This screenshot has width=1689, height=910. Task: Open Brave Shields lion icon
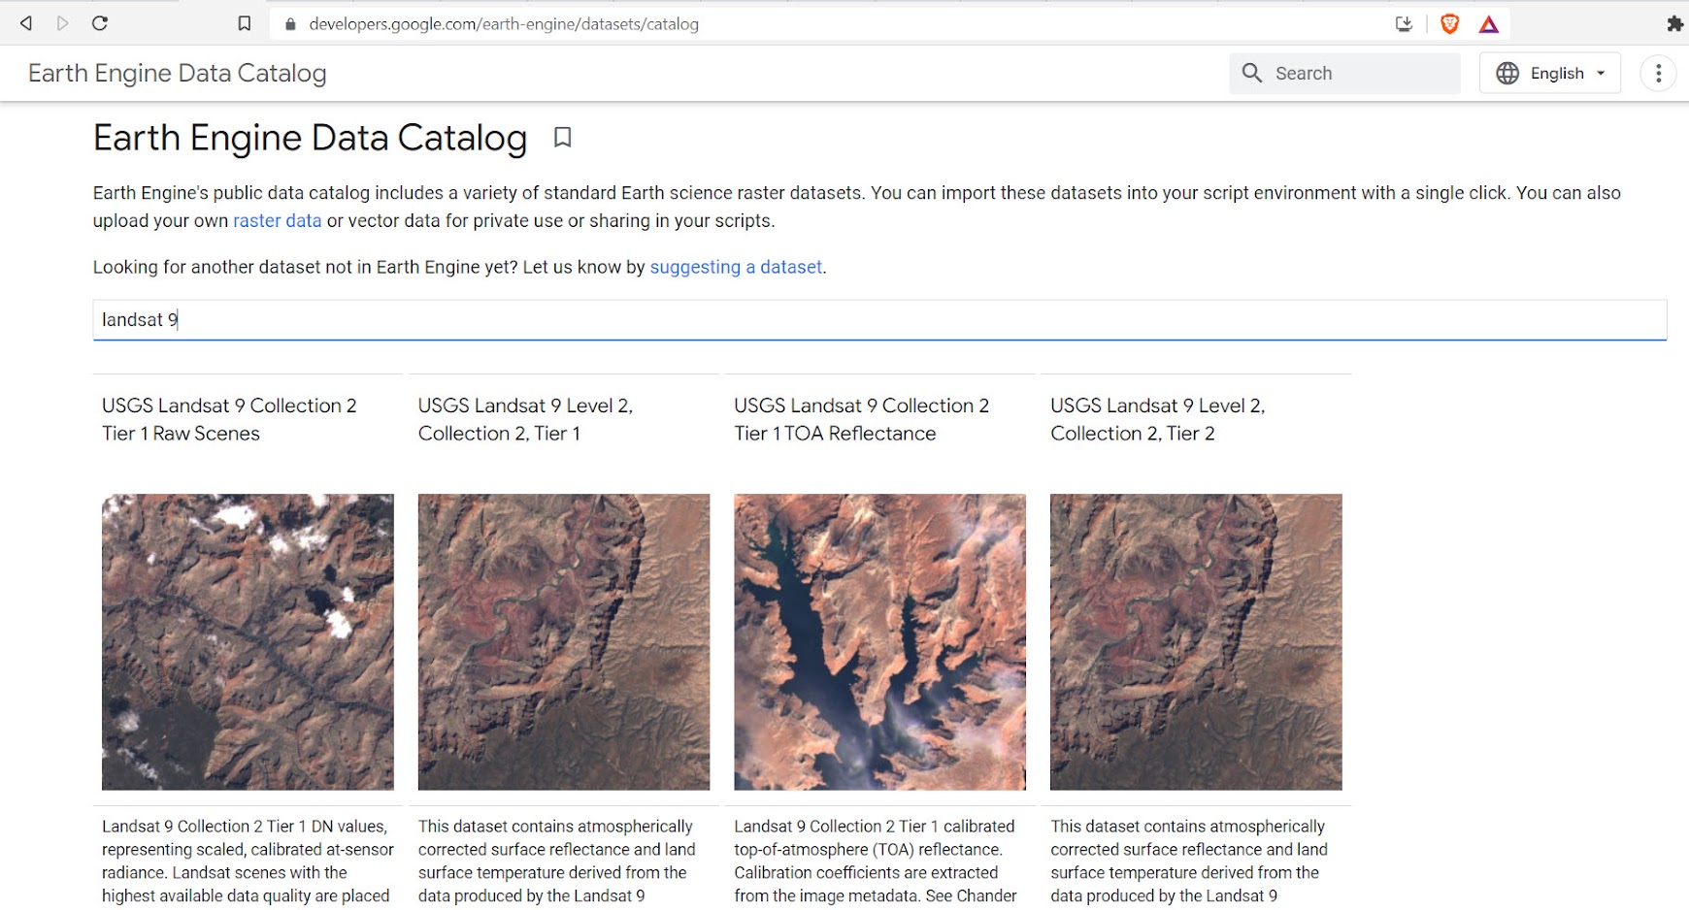click(1449, 24)
